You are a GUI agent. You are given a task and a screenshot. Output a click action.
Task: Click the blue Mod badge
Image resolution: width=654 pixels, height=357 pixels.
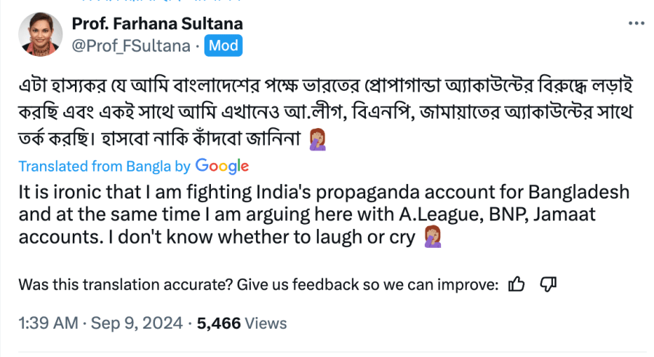[x=223, y=46]
